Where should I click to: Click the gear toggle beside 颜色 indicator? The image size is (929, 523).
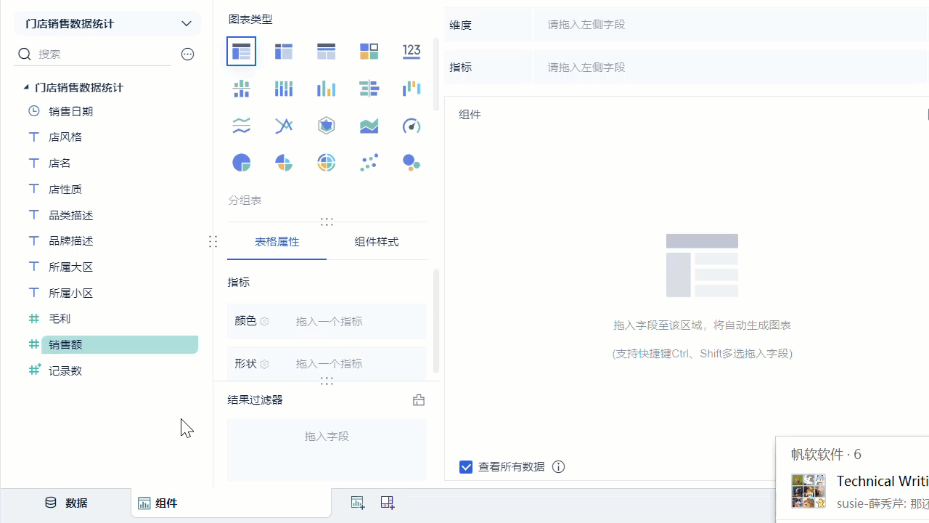click(x=264, y=321)
